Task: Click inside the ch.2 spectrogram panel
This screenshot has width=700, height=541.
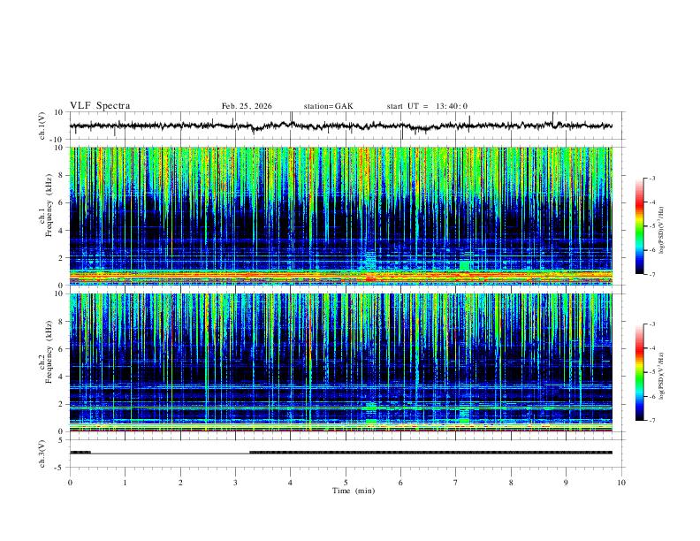Action: pyautogui.click(x=341, y=362)
